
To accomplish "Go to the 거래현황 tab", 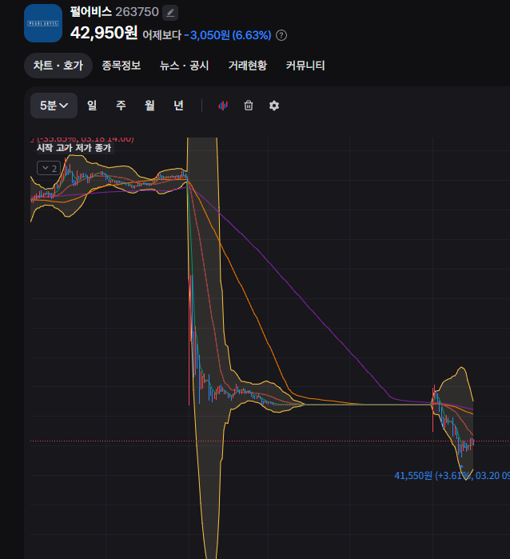I will pos(247,66).
